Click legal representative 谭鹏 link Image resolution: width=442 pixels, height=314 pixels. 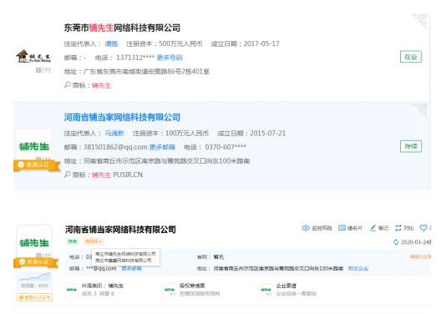pos(111,44)
